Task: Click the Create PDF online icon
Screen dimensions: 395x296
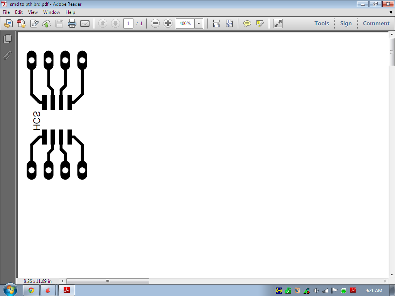Action: [8, 24]
